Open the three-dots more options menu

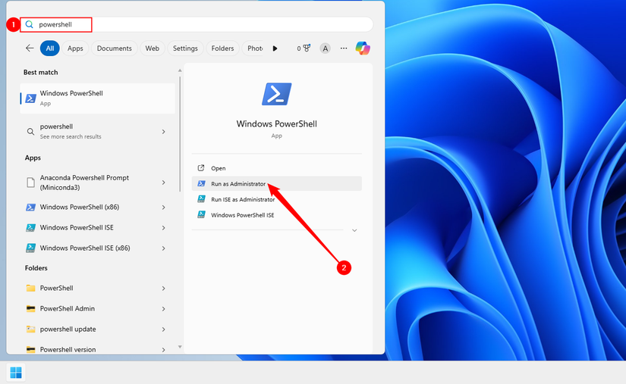click(343, 48)
